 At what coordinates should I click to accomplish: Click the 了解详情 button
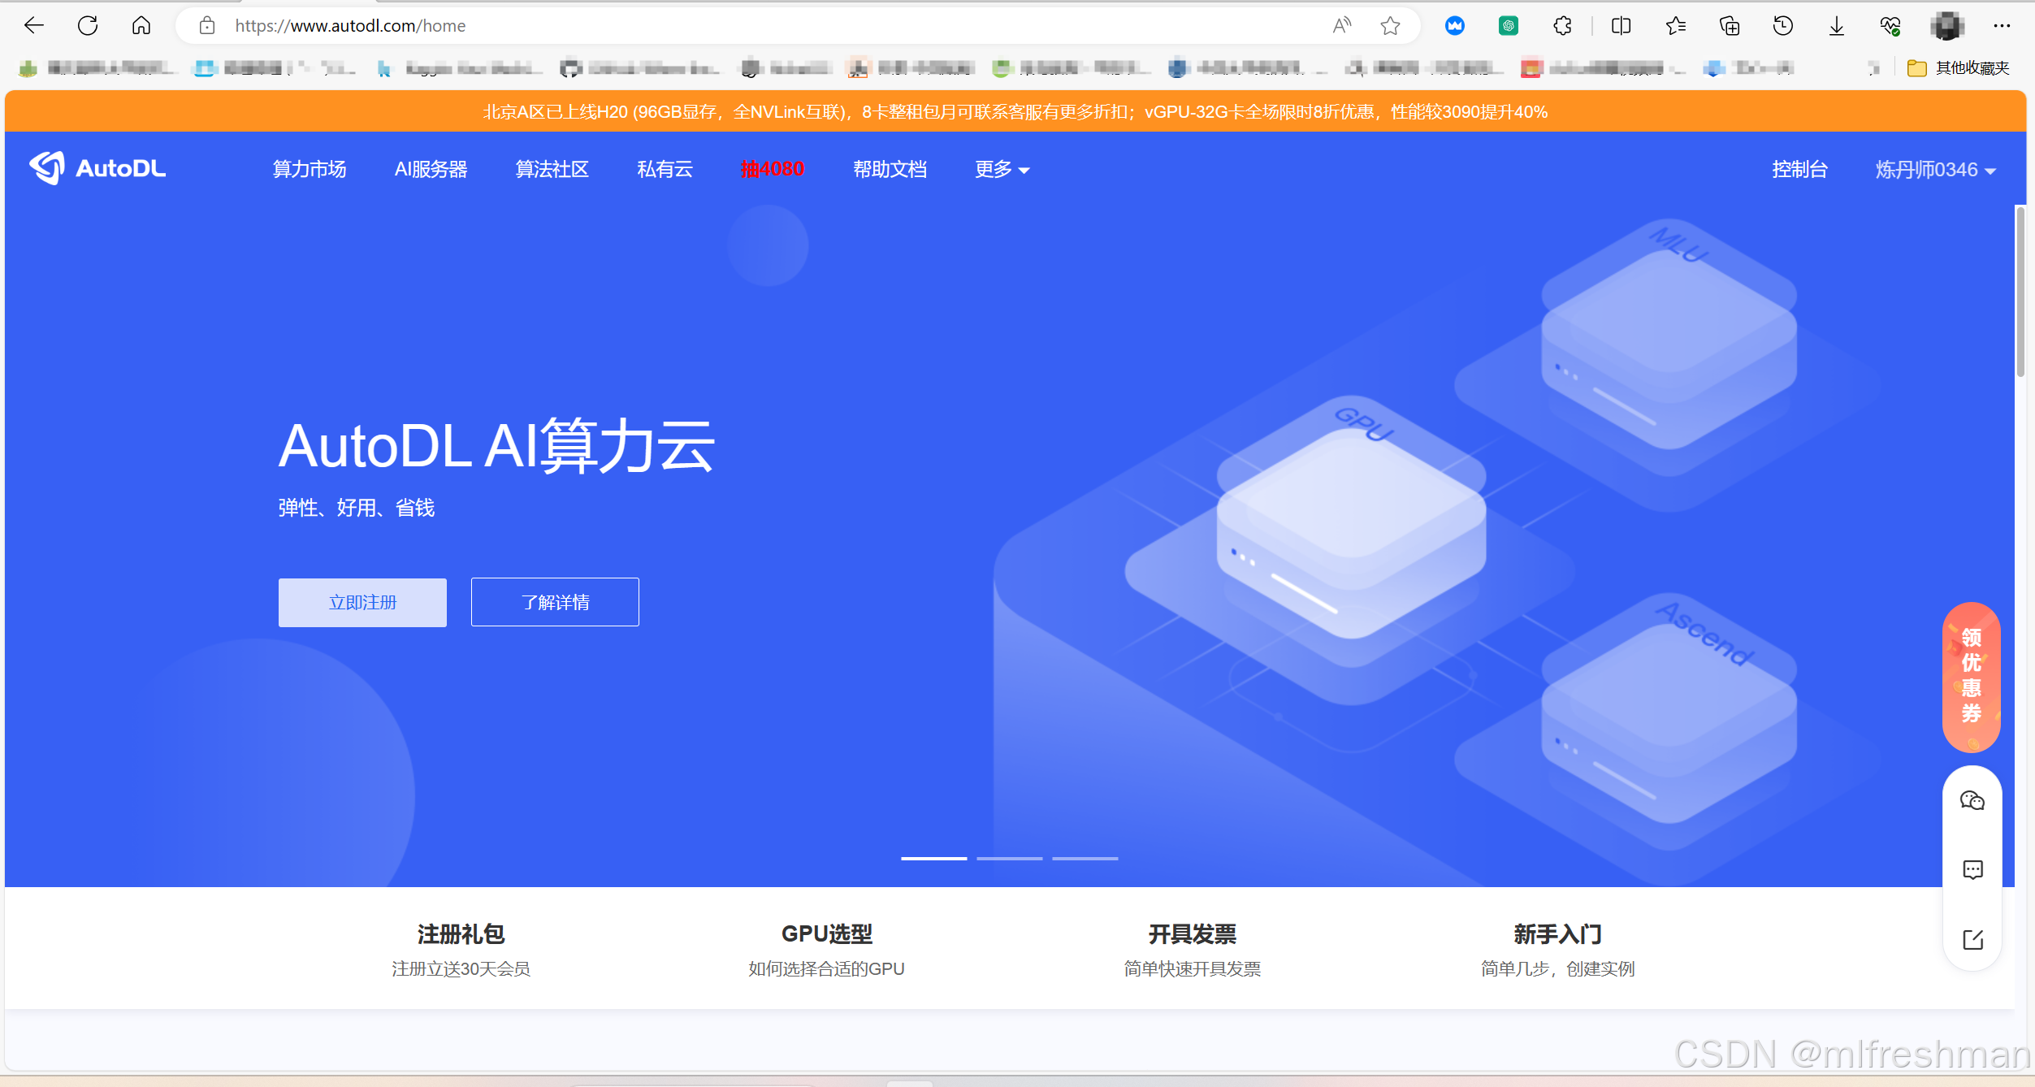(555, 603)
